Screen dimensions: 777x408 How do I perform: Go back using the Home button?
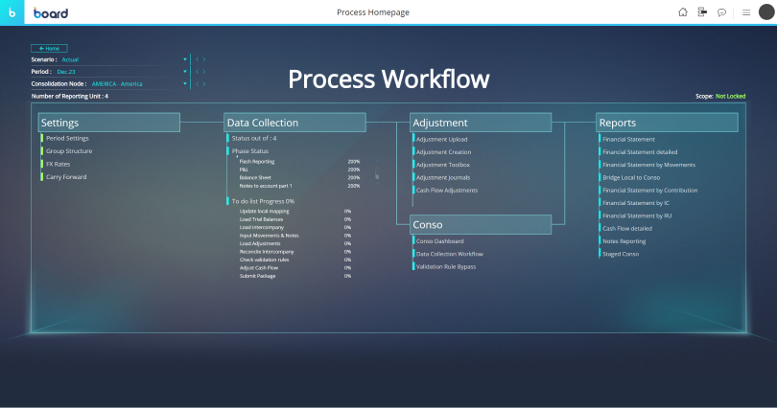[49, 49]
